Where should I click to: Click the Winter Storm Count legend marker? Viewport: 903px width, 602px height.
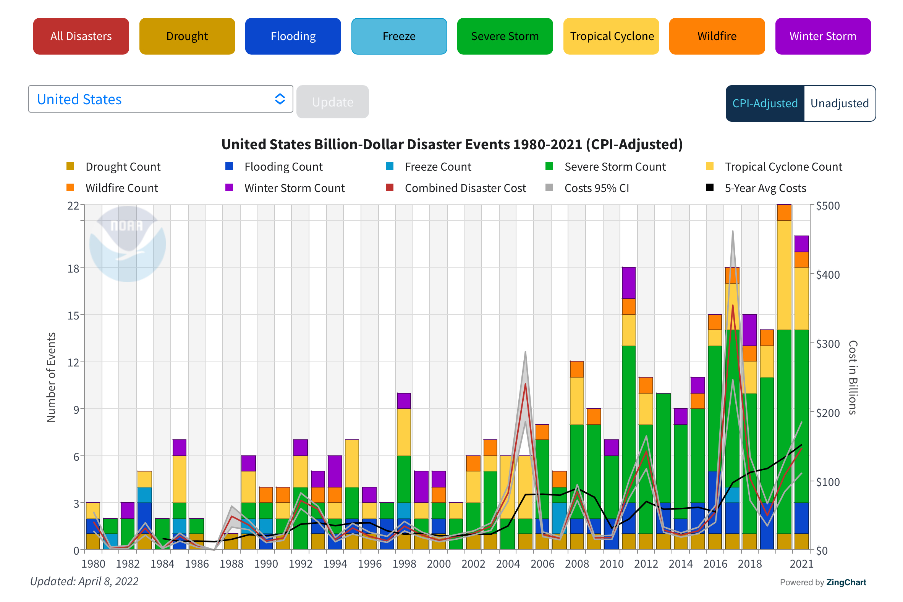click(x=229, y=187)
